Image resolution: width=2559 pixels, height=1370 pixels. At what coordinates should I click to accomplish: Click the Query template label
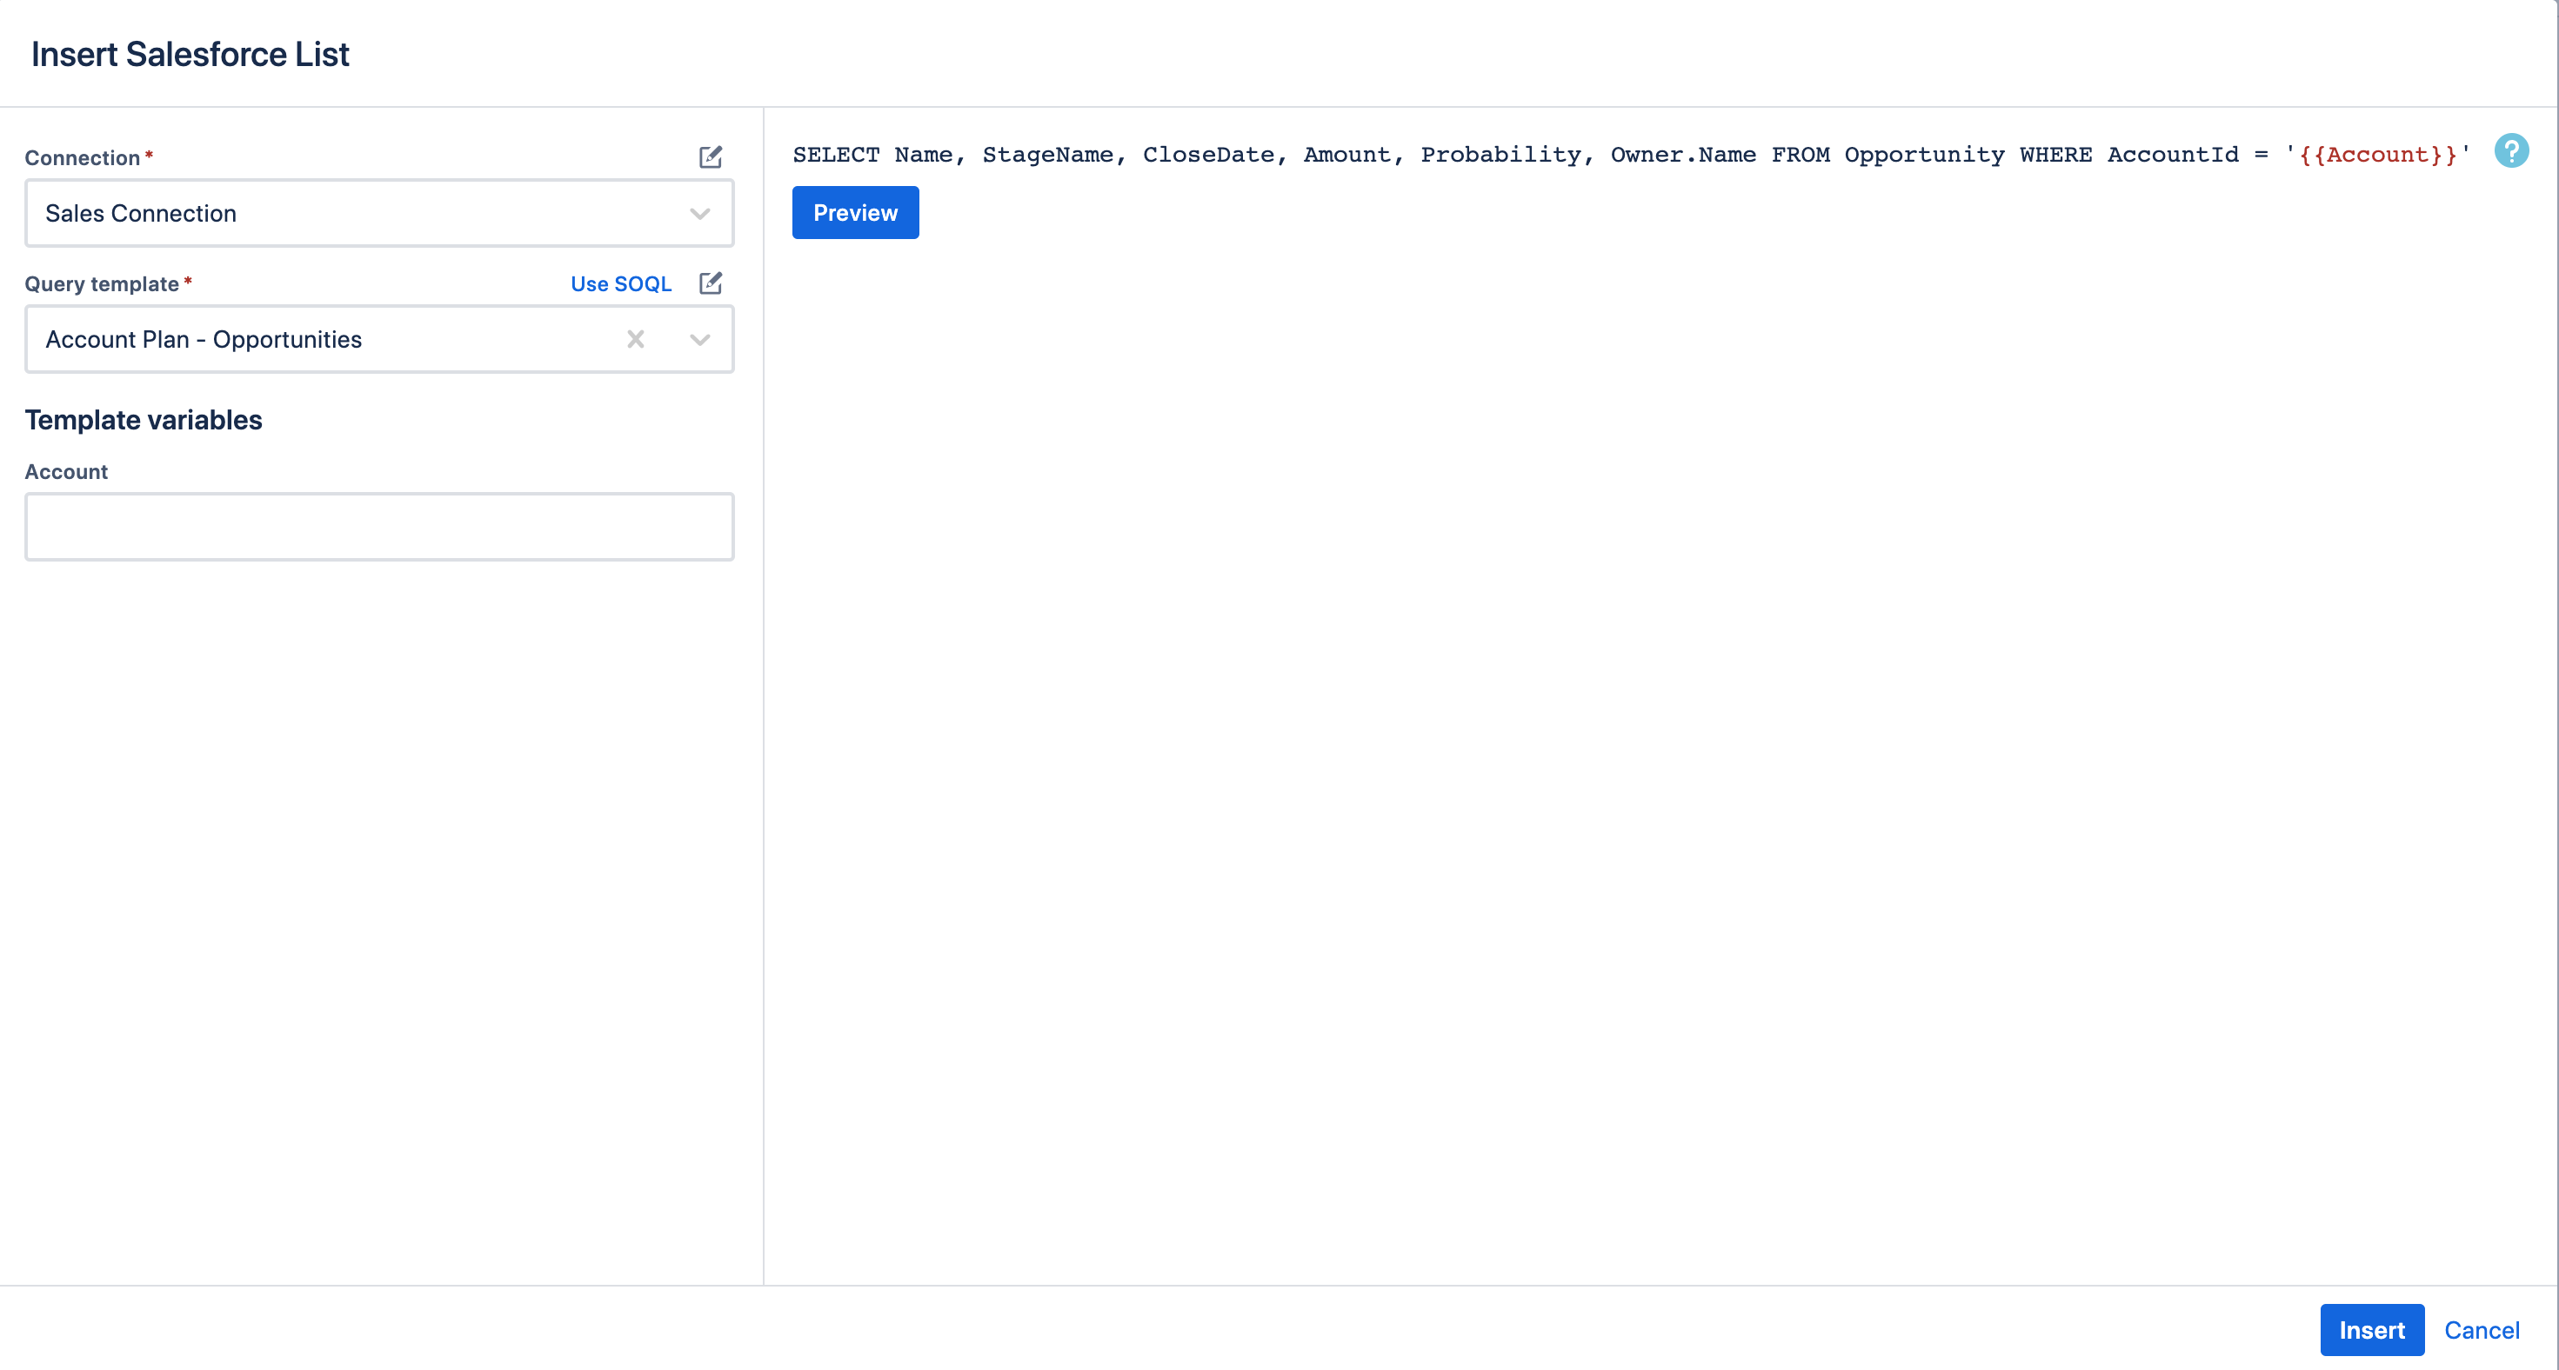coord(101,284)
